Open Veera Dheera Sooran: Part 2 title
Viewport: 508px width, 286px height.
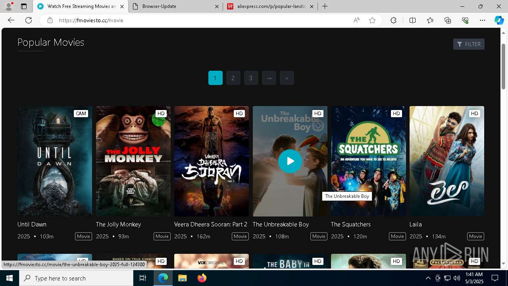(x=211, y=224)
